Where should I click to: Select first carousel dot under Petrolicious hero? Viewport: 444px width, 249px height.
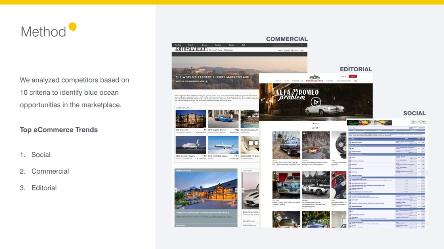[x=313, y=123]
